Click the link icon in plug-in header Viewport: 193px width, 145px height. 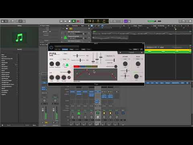pyautogui.click(x=141, y=49)
